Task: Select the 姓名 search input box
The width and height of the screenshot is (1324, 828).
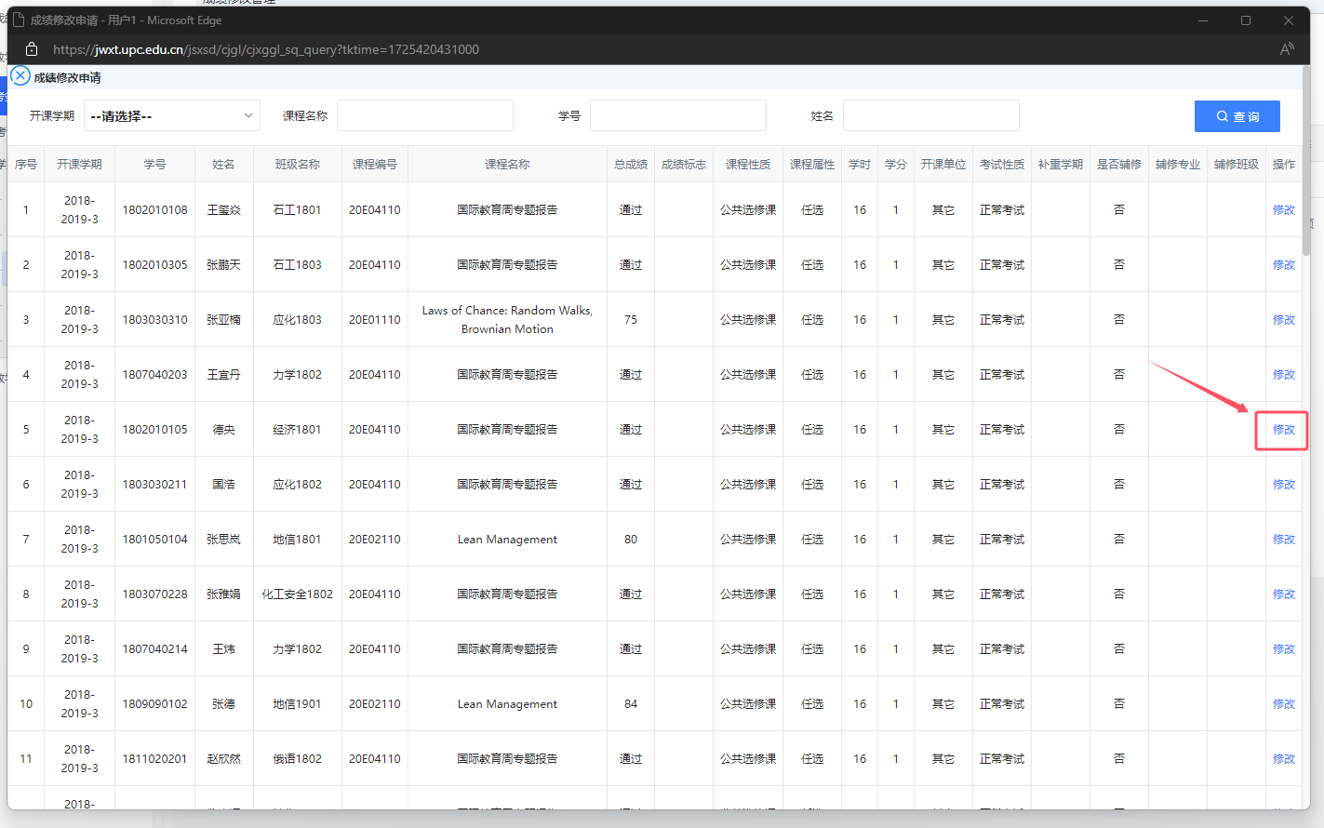Action: click(930, 116)
